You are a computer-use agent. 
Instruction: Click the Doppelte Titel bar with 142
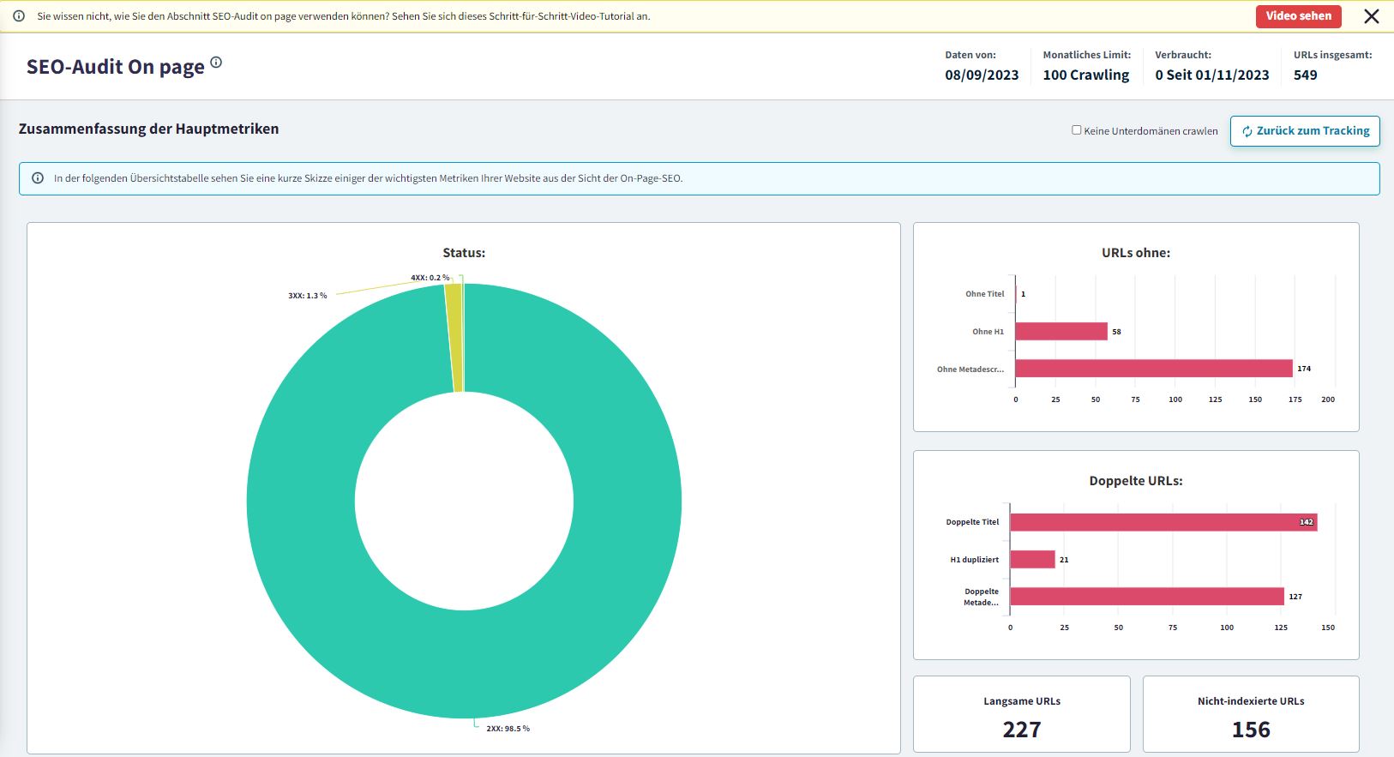(1163, 522)
